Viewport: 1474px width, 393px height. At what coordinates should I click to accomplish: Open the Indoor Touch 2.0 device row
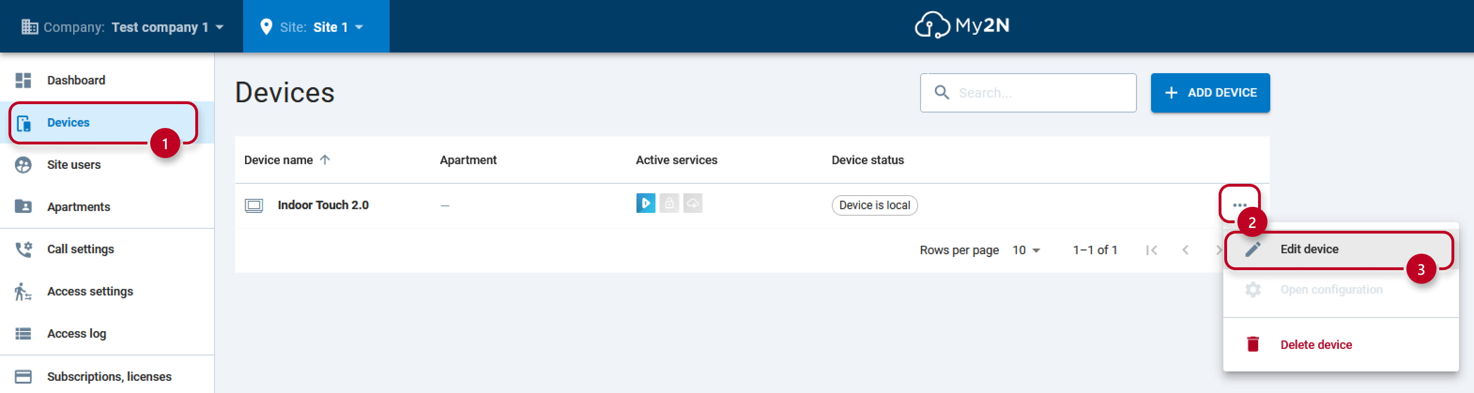tap(752, 205)
